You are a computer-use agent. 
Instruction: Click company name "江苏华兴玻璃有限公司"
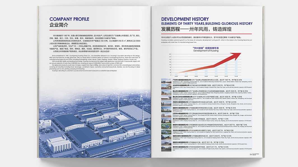coord(180,114)
